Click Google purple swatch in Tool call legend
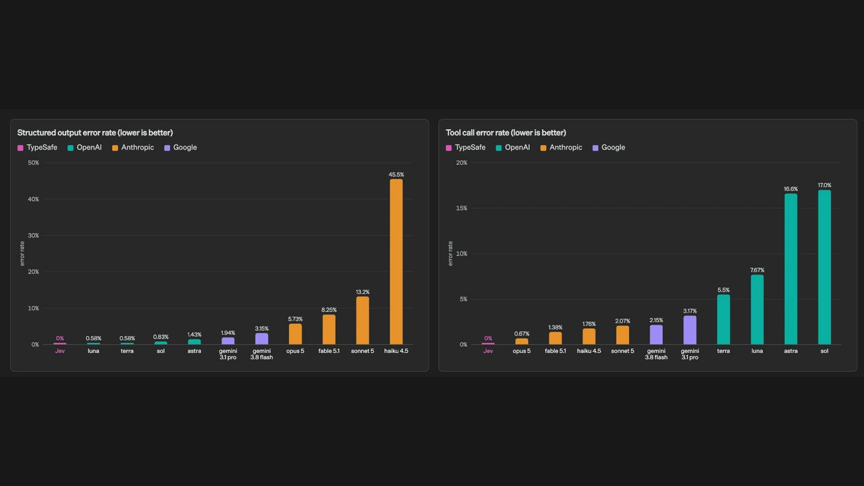Image resolution: width=864 pixels, height=486 pixels. [595, 148]
